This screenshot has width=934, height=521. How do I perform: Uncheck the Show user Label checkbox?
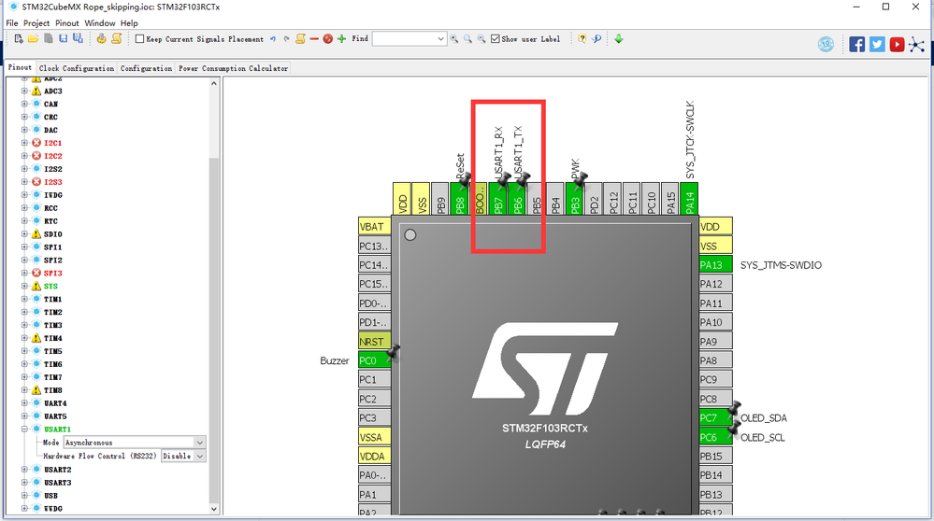[x=495, y=39]
